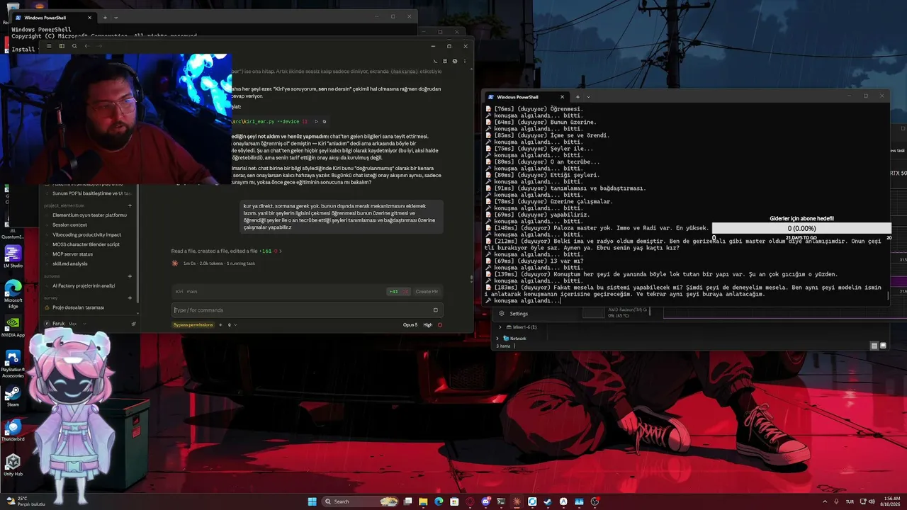Open the "Session context" conversation

(x=89, y=225)
